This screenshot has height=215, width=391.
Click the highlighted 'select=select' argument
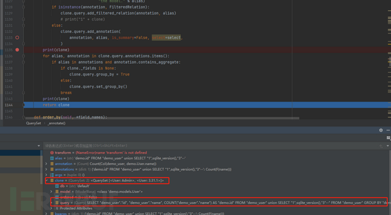pyautogui.click(x=167, y=37)
